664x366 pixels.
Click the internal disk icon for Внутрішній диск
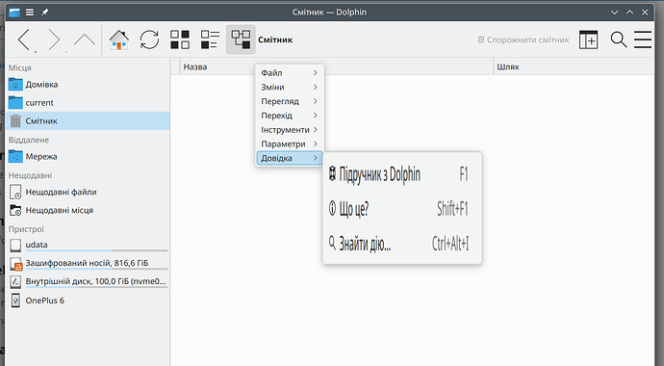(15, 281)
